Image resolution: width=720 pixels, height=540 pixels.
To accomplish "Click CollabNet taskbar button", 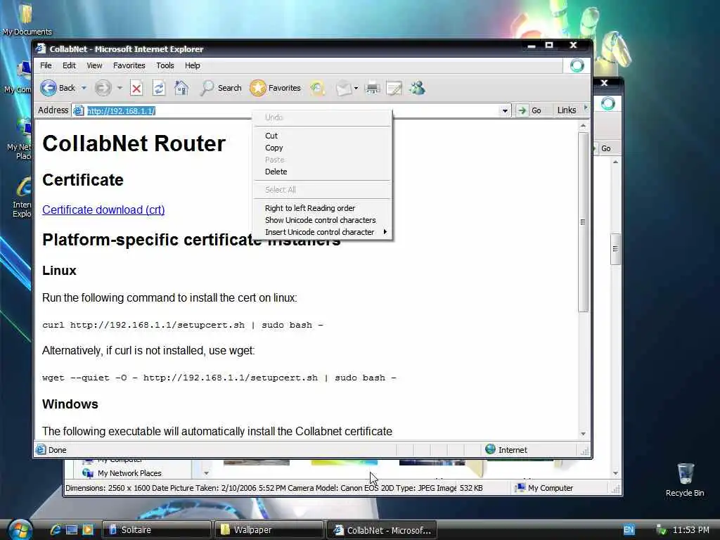I will coord(382,530).
